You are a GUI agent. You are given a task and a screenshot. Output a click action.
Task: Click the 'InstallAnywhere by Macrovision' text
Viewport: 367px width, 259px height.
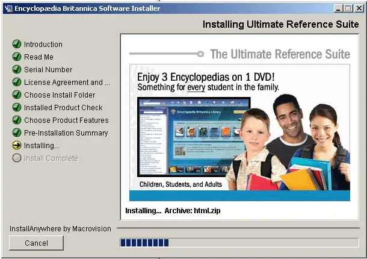pyautogui.click(x=60, y=228)
